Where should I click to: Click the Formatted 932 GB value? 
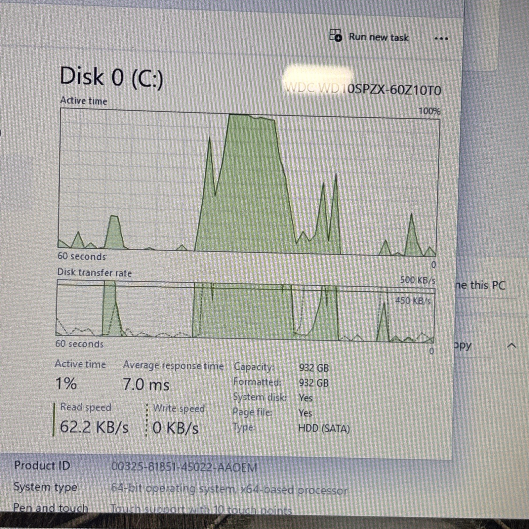[x=314, y=383]
